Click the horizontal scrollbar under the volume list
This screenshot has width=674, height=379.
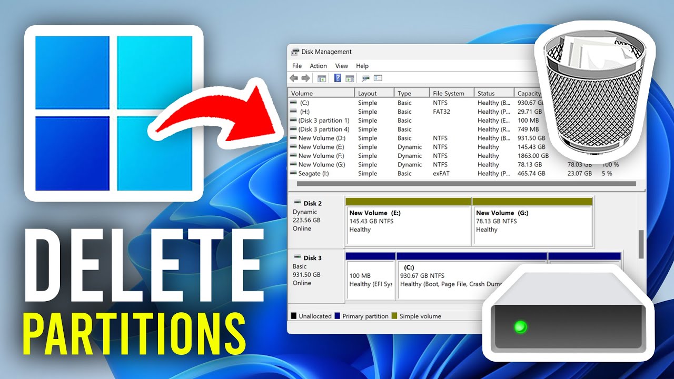click(466, 184)
